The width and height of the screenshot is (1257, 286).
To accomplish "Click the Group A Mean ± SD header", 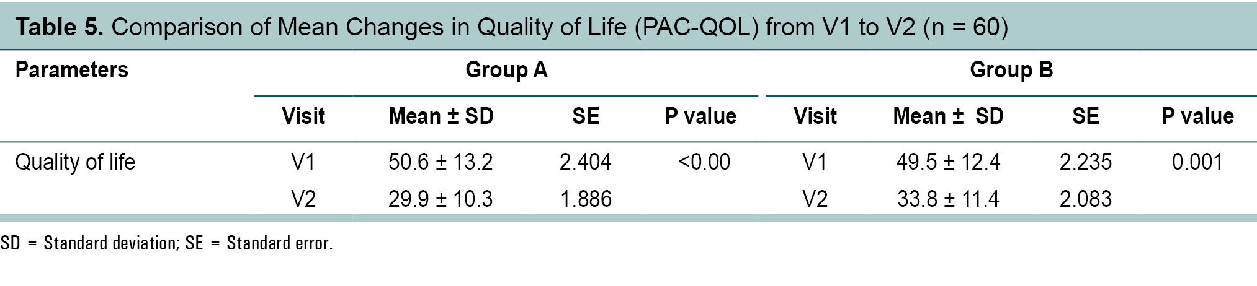I will (x=441, y=116).
